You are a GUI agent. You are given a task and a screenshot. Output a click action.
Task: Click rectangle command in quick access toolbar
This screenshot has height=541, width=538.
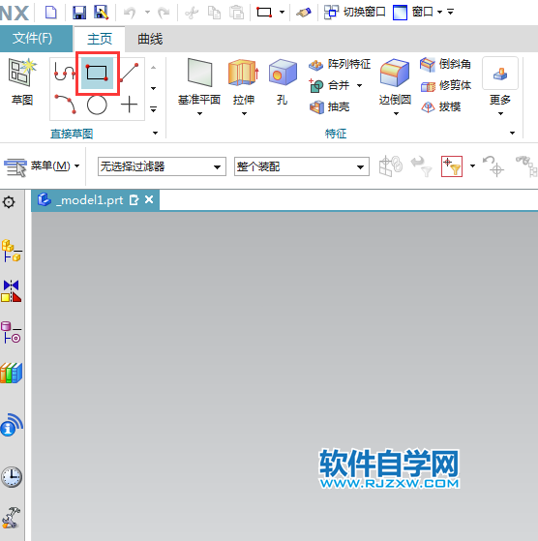[264, 13]
